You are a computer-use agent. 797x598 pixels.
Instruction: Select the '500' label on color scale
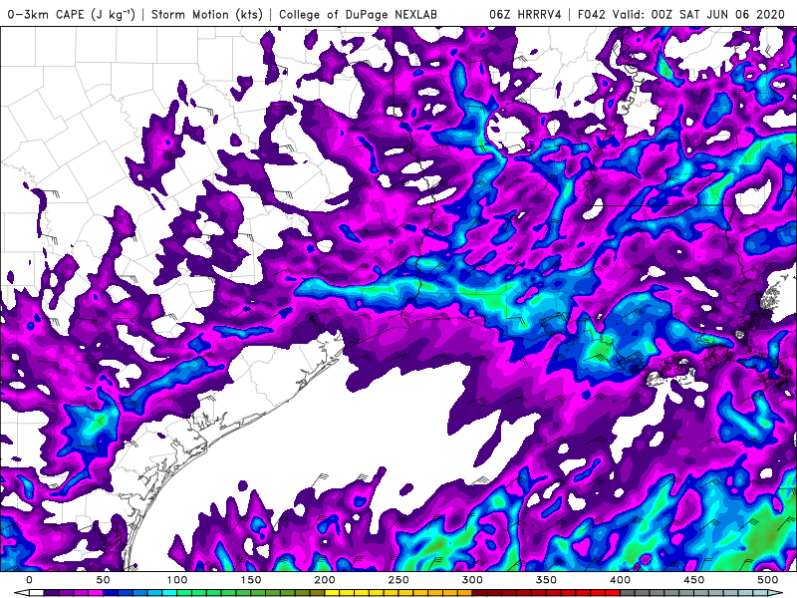click(x=767, y=580)
